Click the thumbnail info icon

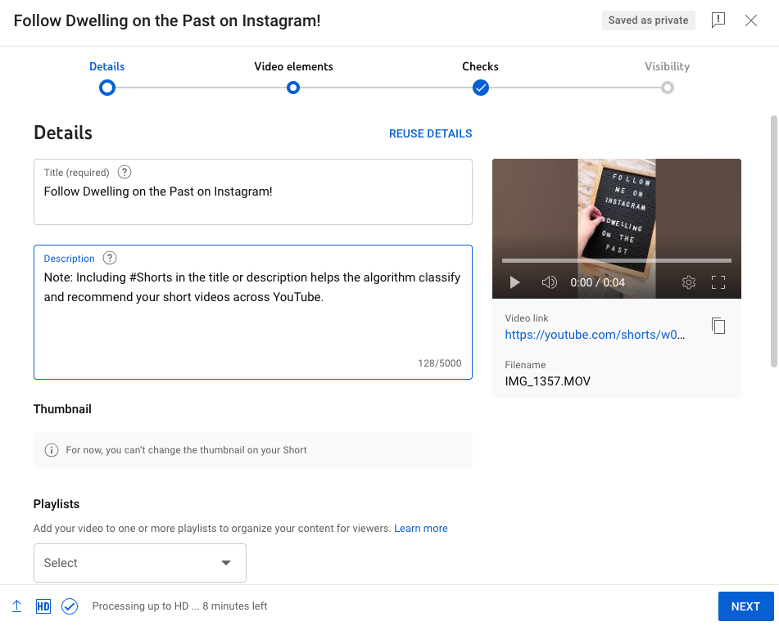51,450
